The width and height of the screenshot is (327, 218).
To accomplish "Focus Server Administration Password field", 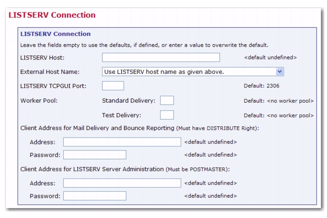I will click(x=95, y=196).
